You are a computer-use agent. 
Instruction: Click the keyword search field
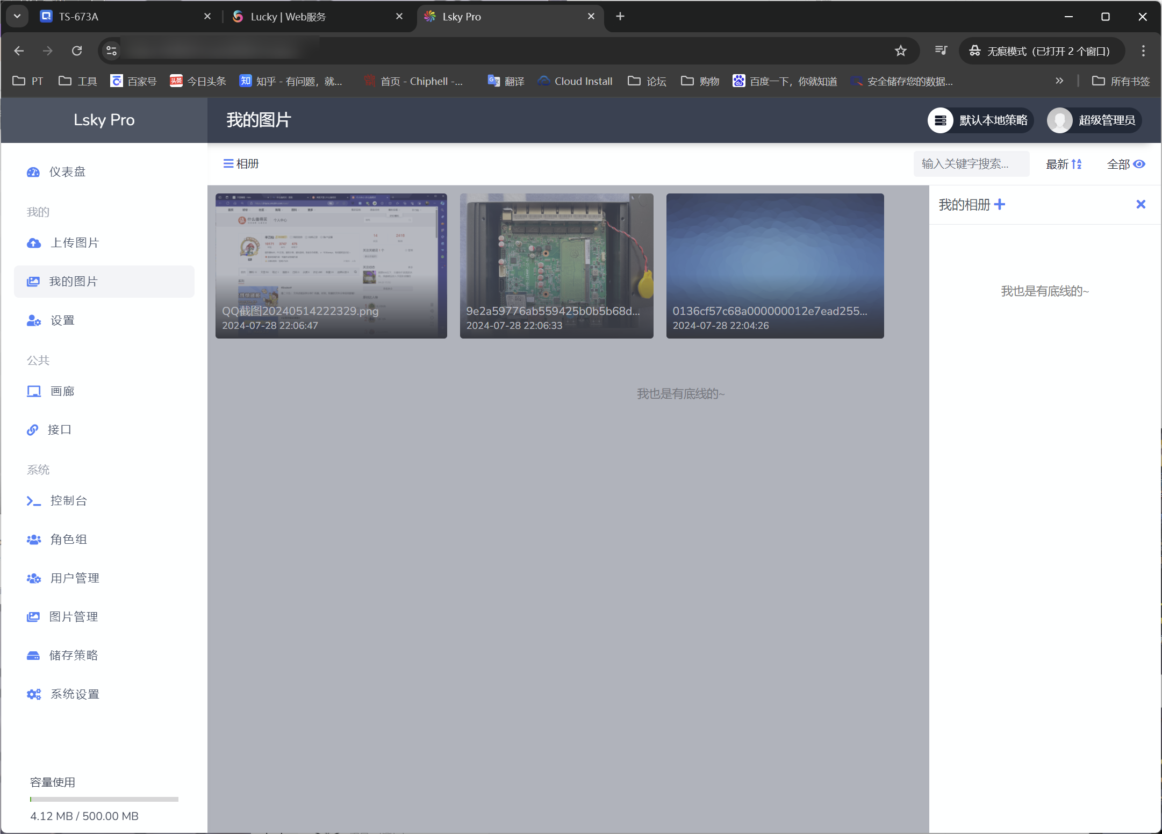[x=971, y=164]
